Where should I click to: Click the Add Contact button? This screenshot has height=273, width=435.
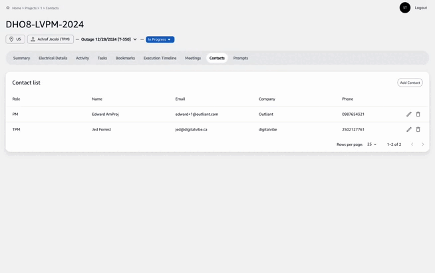pos(410,83)
